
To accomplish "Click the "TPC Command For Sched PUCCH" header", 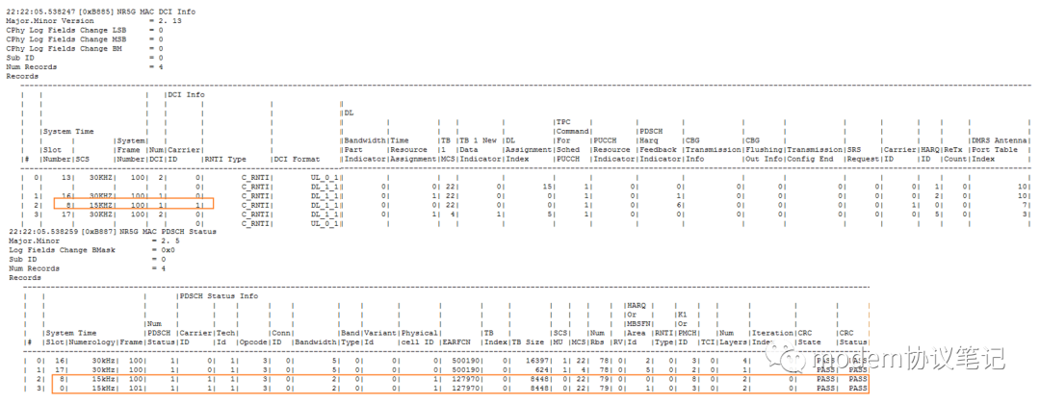I will click(571, 140).
